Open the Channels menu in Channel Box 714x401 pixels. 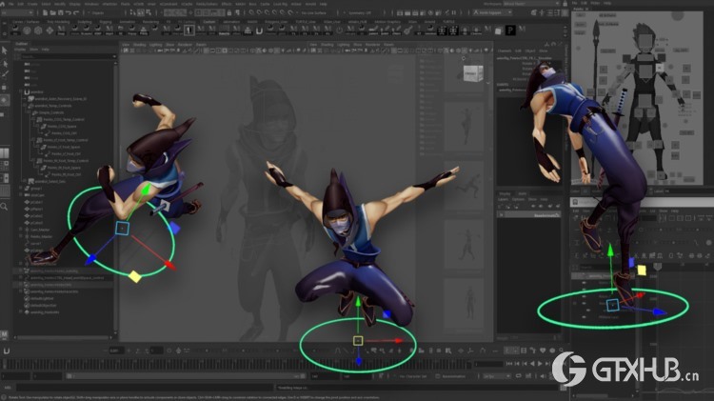[x=504, y=50]
